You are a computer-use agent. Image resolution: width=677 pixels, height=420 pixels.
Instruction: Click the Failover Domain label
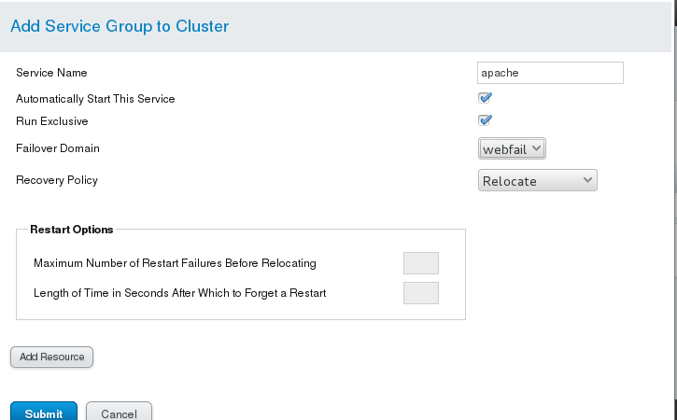(x=58, y=148)
